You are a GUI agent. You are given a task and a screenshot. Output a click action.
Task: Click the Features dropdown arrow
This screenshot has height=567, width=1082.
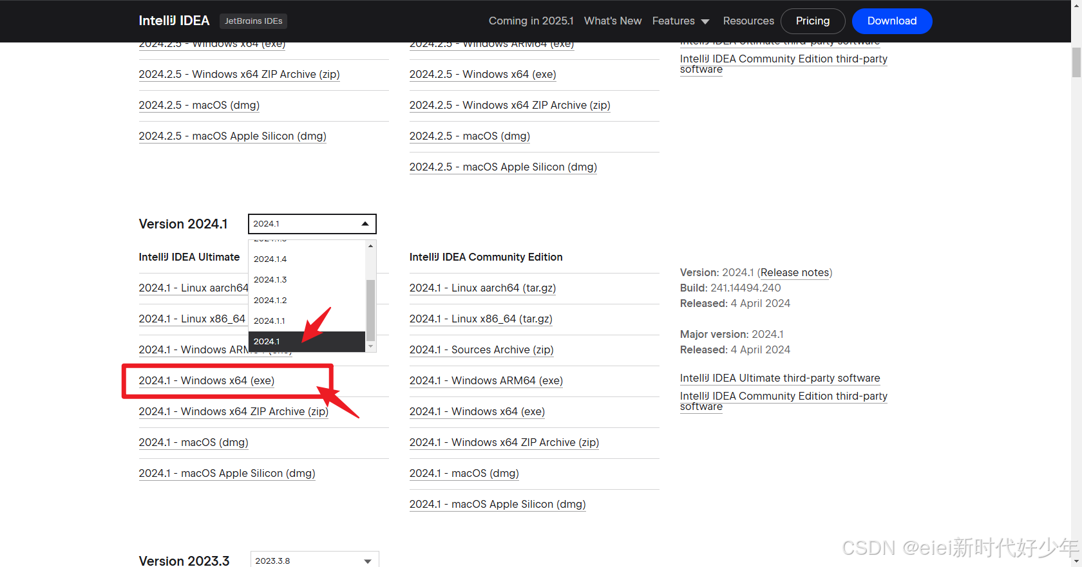pos(705,21)
